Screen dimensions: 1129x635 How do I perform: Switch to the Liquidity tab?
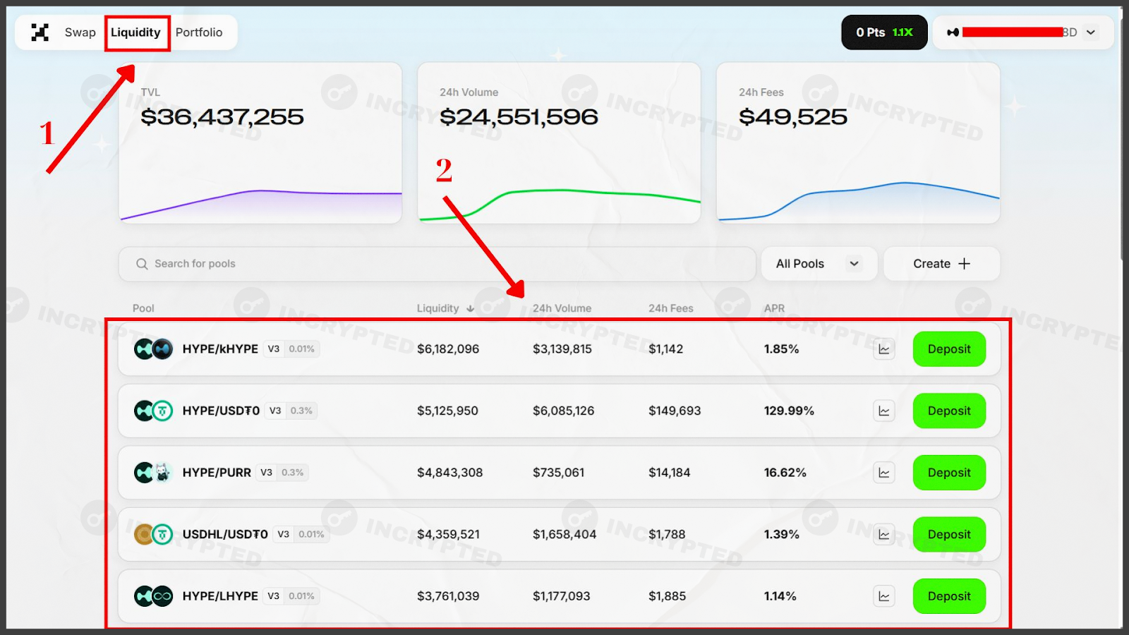135,32
